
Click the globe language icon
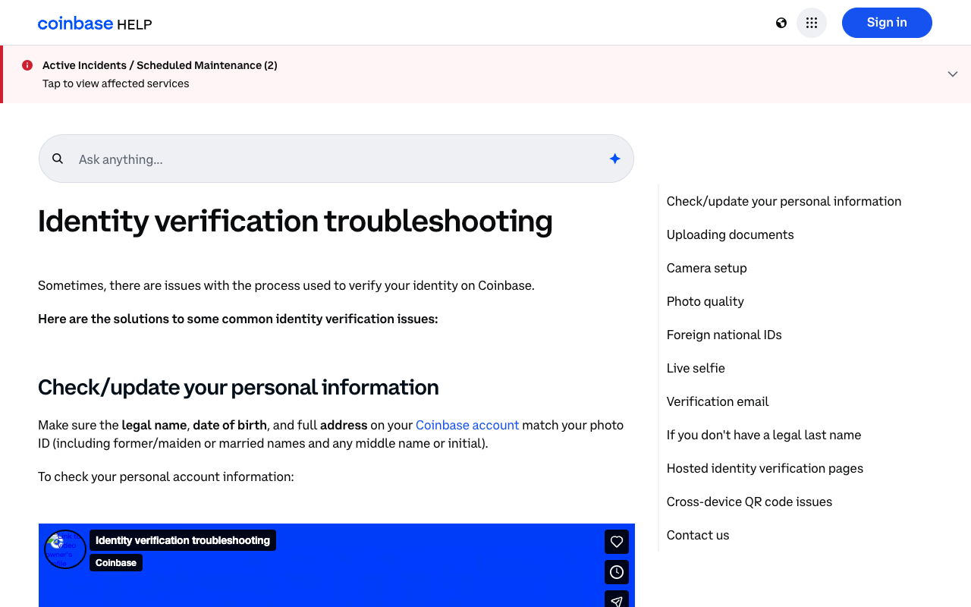[x=781, y=23]
